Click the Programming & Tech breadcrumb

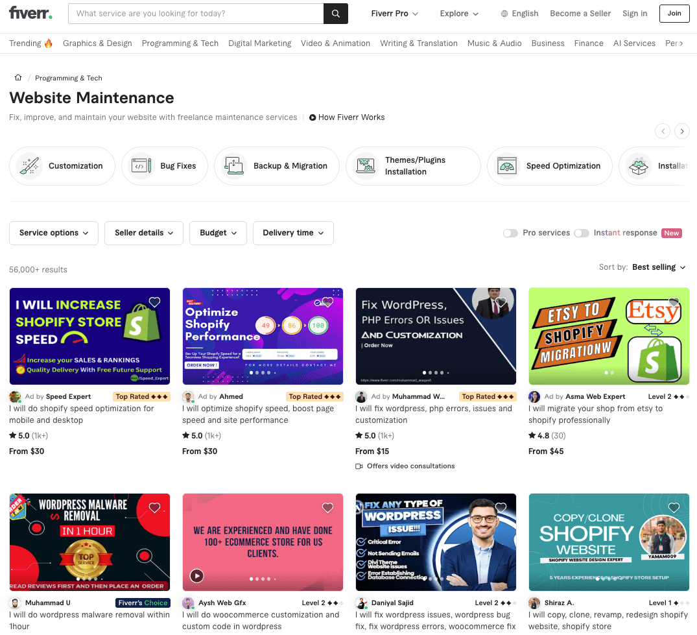tap(69, 78)
